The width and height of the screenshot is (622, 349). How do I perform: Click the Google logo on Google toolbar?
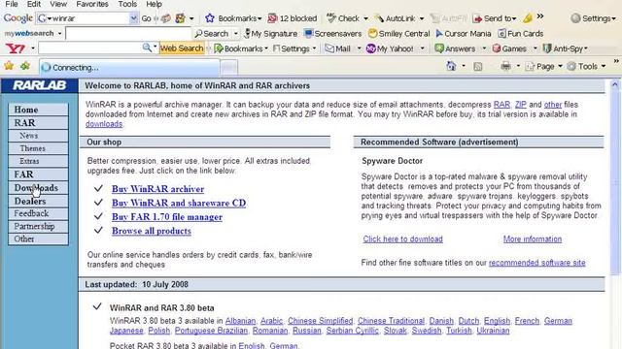18,18
